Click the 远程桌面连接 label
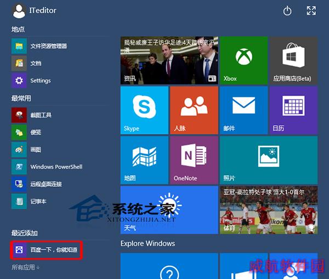 (46, 184)
